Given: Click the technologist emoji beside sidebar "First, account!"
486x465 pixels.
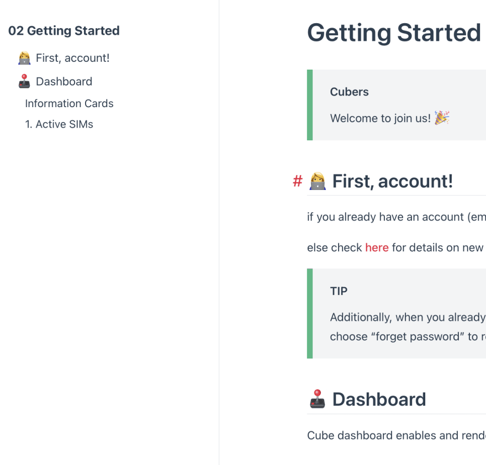Looking at the screenshot, I should [24, 57].
